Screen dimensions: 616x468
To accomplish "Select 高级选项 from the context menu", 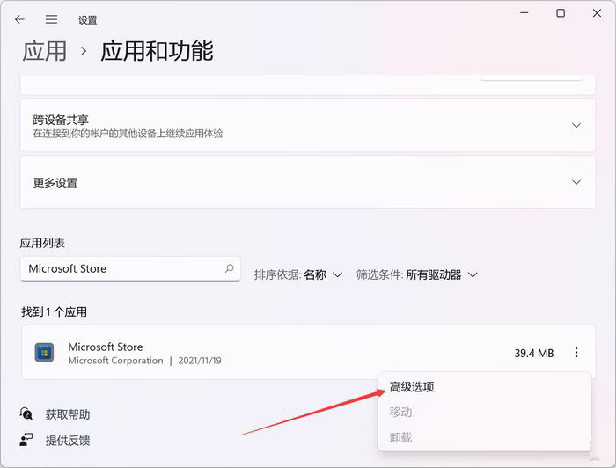I will [412, 387].
